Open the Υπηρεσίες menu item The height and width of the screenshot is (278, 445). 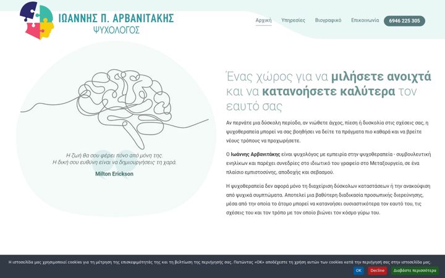coord(293,20)
